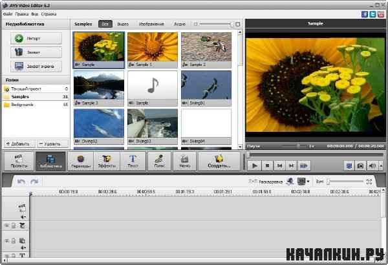This screenshot has height=265, width=388.
Task: Select the Samples folder
Action: pos(36,97)
